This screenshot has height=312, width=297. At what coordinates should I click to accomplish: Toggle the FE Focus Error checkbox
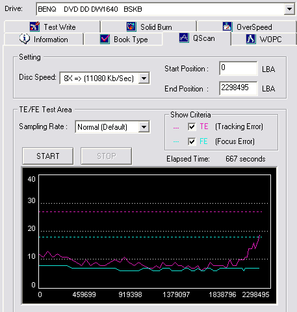click(x=192, y=141)
